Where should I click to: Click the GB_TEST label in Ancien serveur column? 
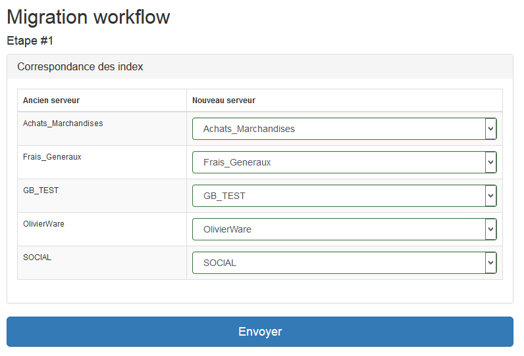(x=41, y=190)
